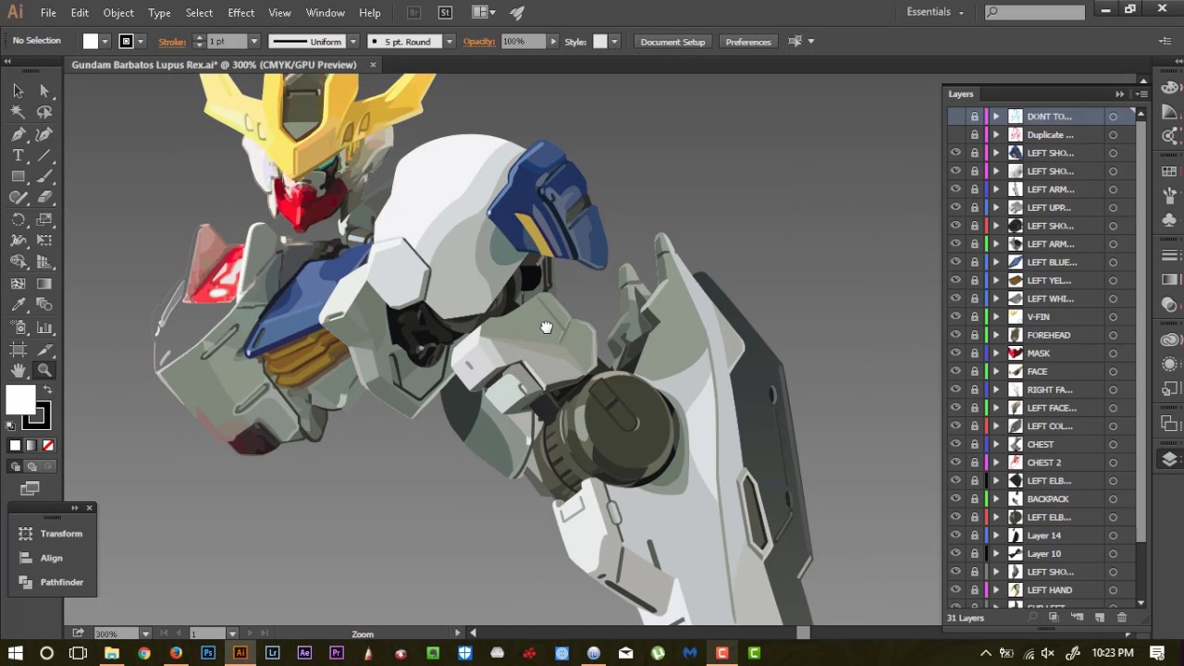Hide the BACKPACK layer
Screen dimensions: 1184x666
956,499
